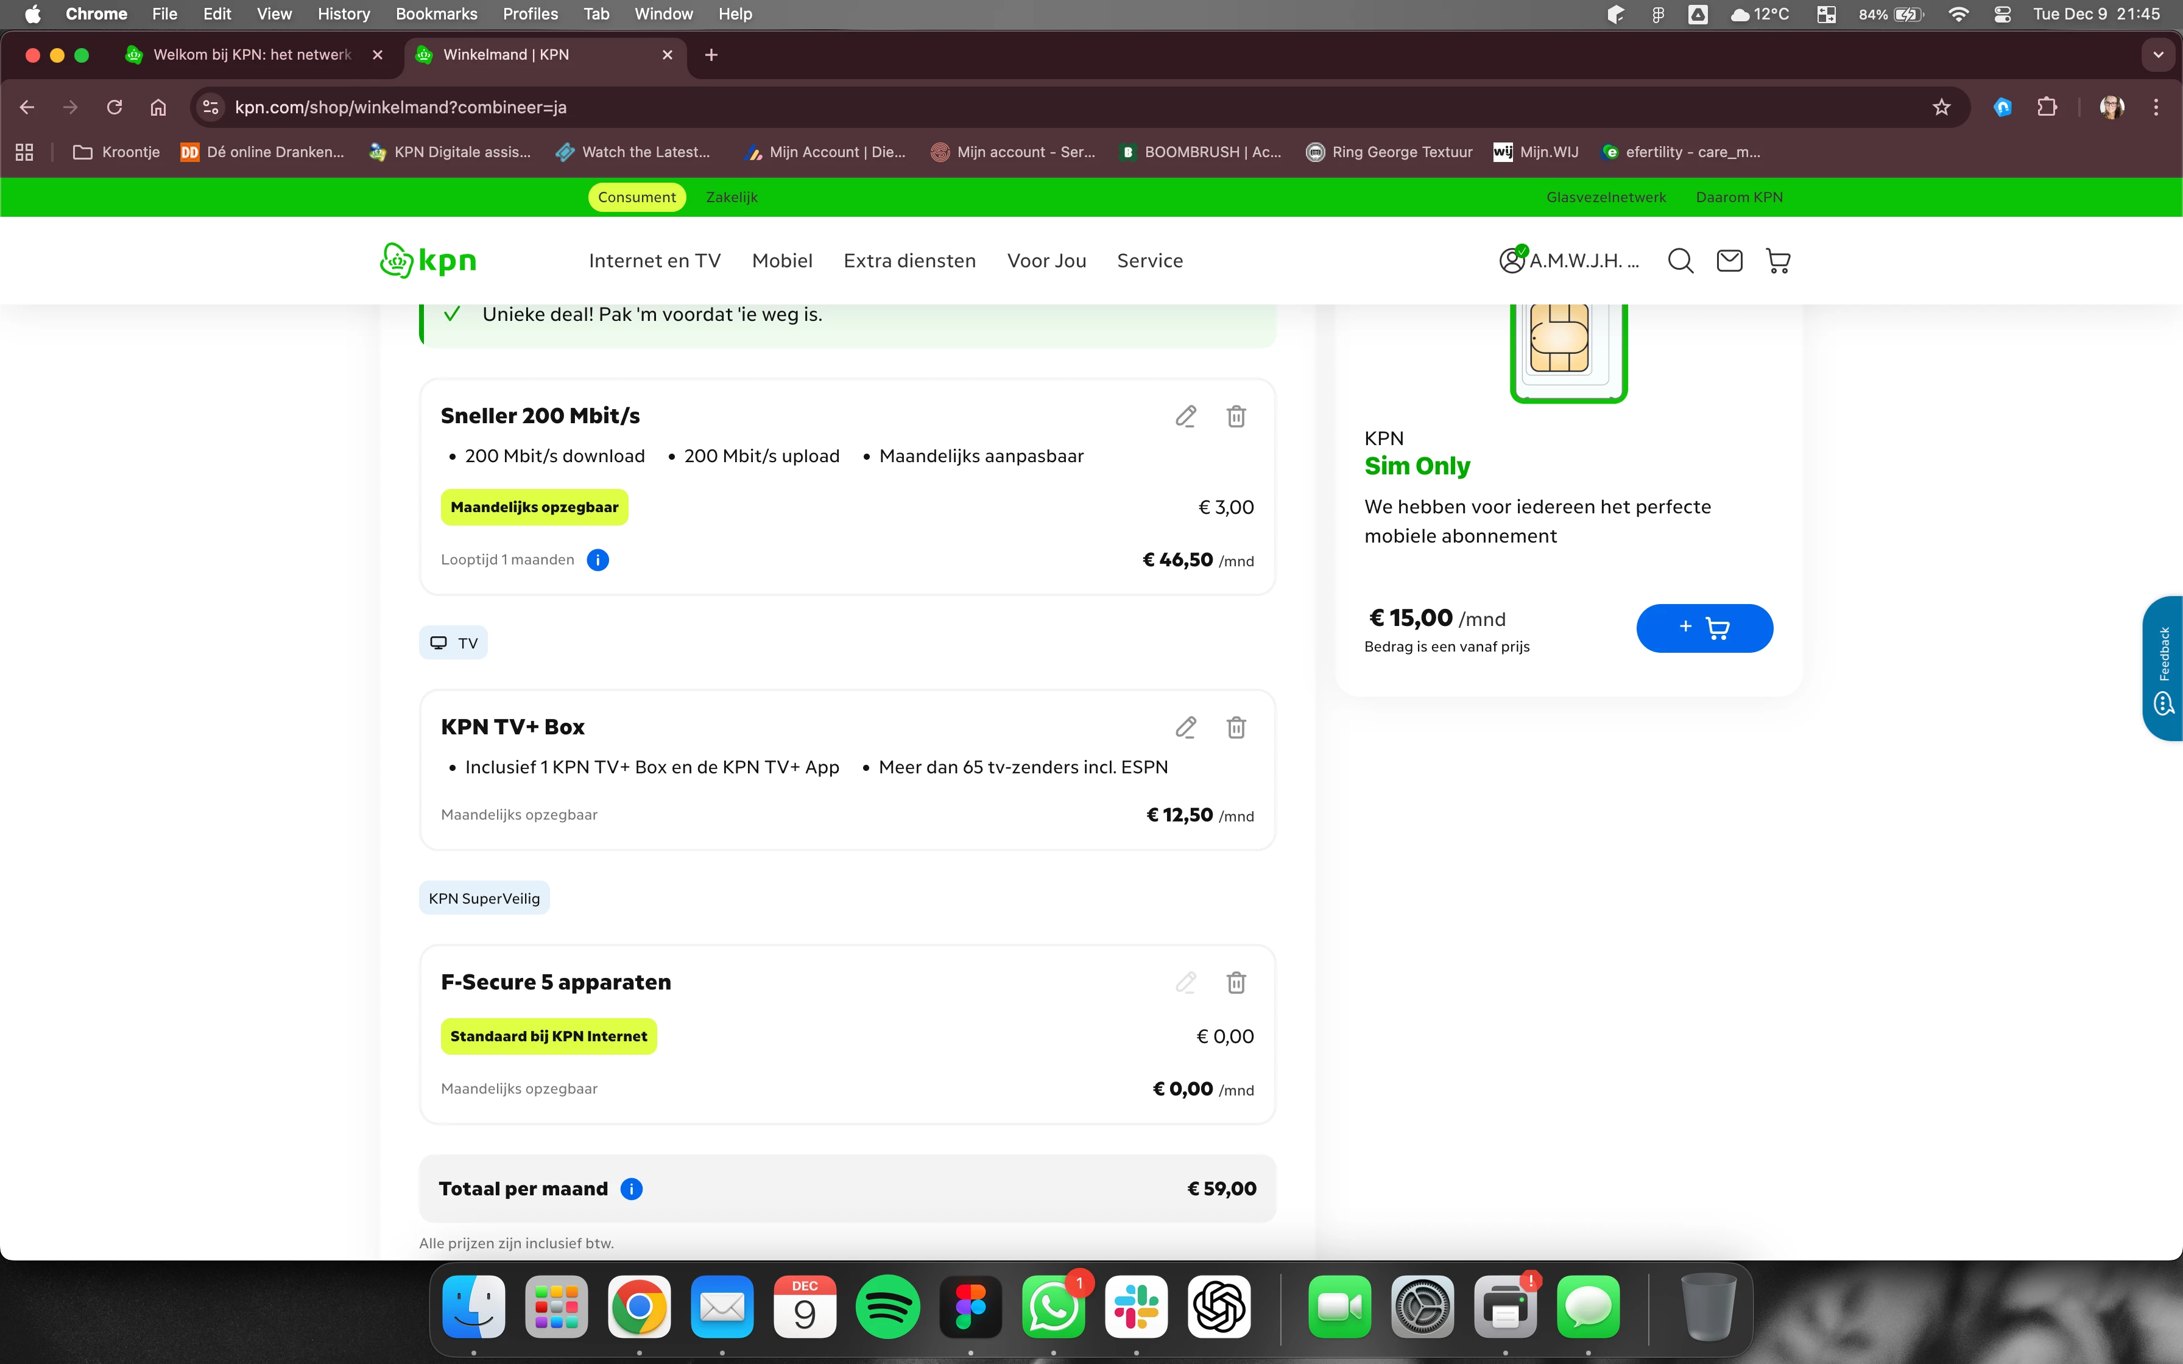The height and width of the screenshot is (1364, 2183).
Task: Edit the Sneller 200 Mbit/s item
Action: (1185, 416)
